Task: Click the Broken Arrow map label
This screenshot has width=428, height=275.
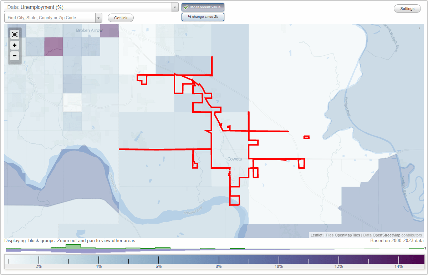Action: click(x=89, y=31)
